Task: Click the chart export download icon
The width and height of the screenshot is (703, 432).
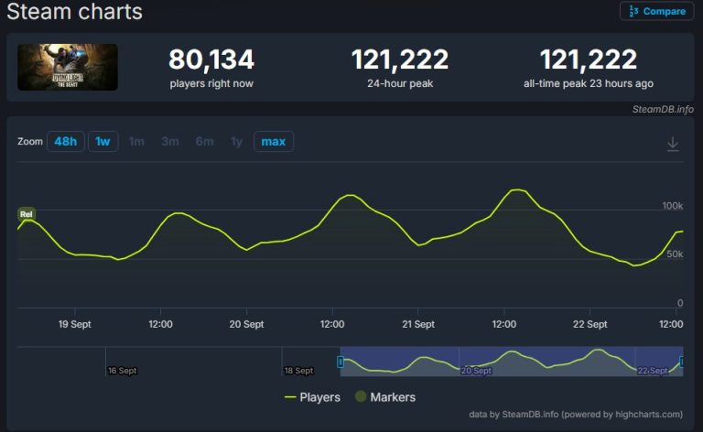Action: [672, 144]
